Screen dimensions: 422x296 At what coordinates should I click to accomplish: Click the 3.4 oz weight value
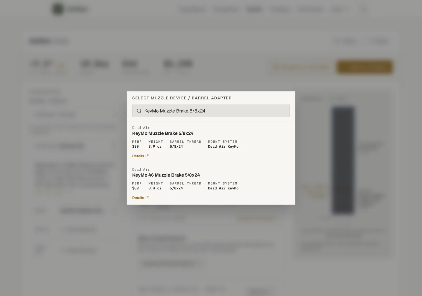pyautogui.click(x=155, y=188)
